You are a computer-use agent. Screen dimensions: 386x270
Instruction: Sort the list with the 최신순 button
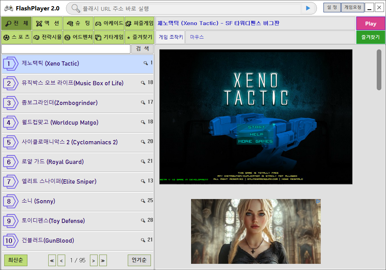pyautogui.click(x=16, y=260)
